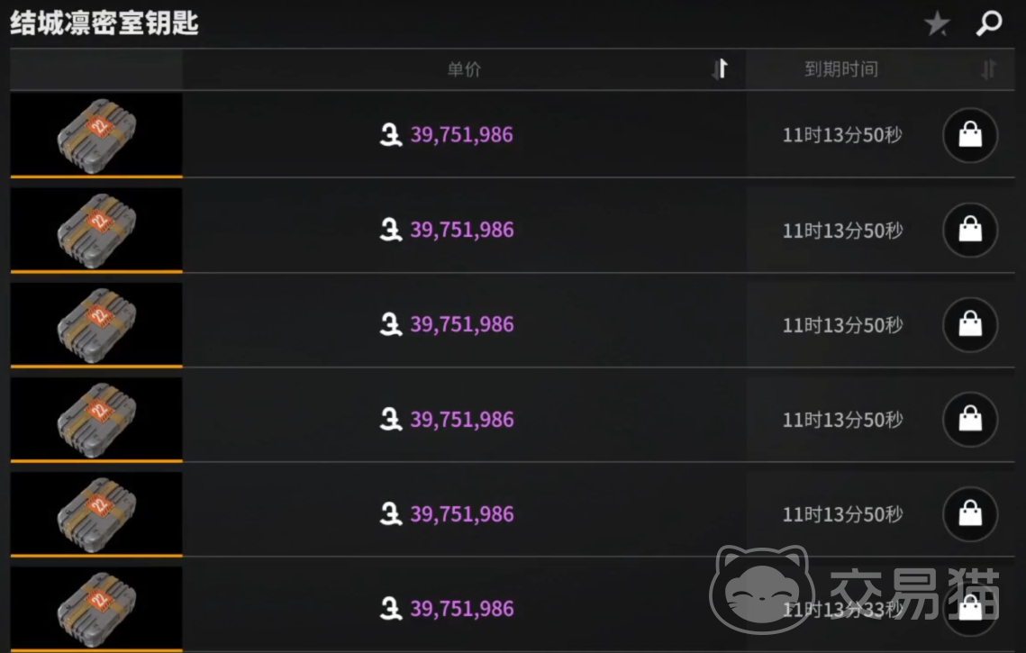This screenshot has height=653, width=1026.
Task: Click the third row's 39,751,986 price
Action: 461,324
